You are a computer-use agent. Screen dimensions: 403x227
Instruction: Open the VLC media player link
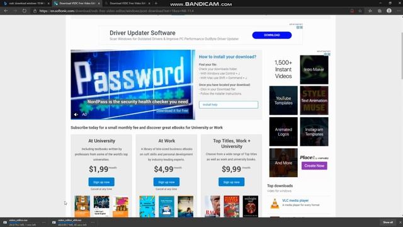(295, 201)
